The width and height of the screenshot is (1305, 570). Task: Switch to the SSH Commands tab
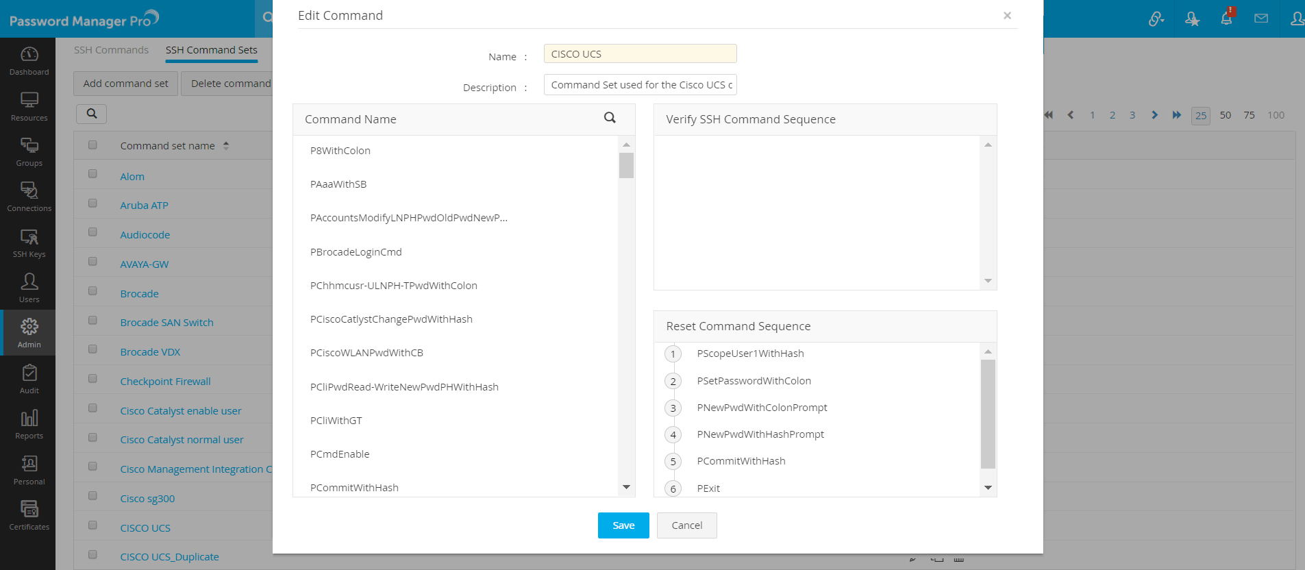point(111,50)
